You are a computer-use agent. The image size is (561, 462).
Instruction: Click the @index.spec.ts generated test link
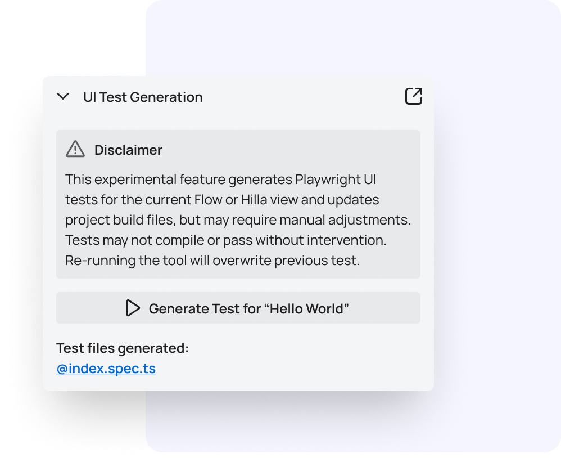click(x=106, y=368)
